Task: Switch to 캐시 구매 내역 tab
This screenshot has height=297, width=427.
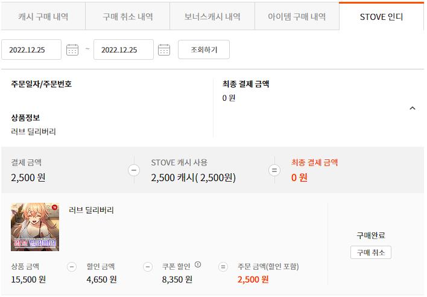Action: pyautogui.click(x=43, y=16)
